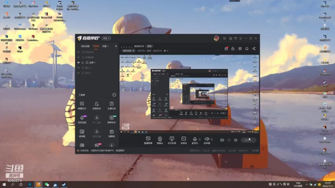Add 摄像头 camera source
This screenshot has width=335, height=188.
tap(160, 140)
